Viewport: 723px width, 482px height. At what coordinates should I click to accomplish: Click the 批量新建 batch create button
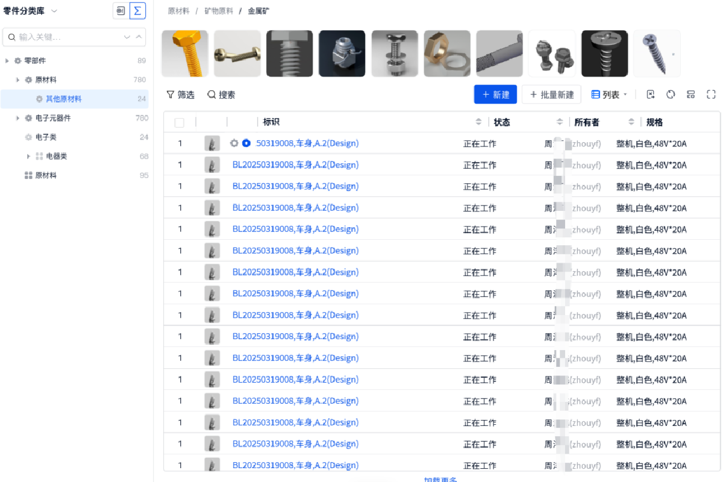click(x=551, y=95)
